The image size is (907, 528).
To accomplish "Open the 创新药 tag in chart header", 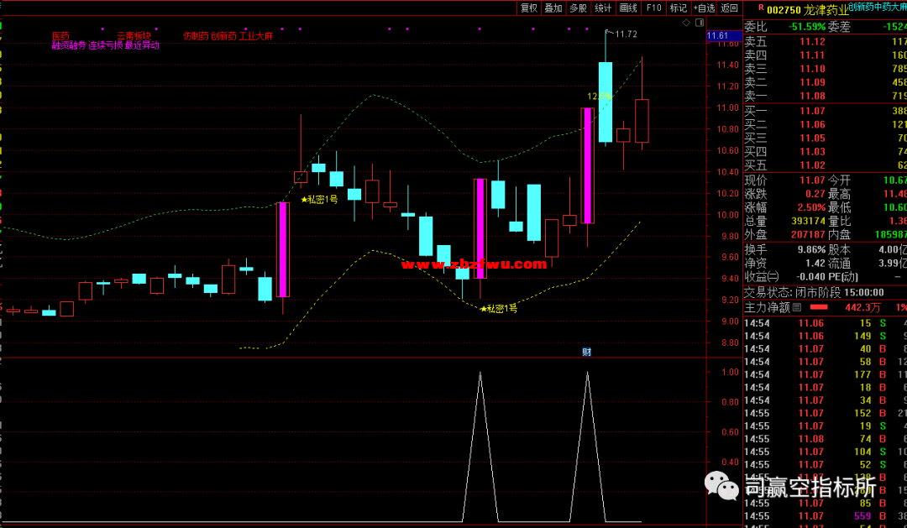I will pos(224,36).
